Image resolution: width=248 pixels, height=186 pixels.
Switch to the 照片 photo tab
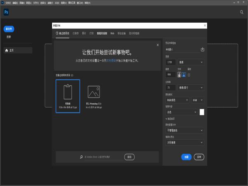coord(84,33)
